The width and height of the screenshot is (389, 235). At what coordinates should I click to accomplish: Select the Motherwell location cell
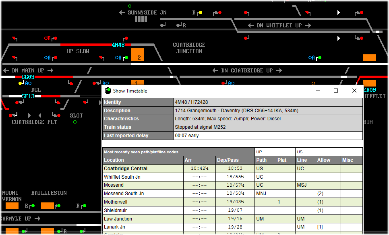[x=143, y=202]
